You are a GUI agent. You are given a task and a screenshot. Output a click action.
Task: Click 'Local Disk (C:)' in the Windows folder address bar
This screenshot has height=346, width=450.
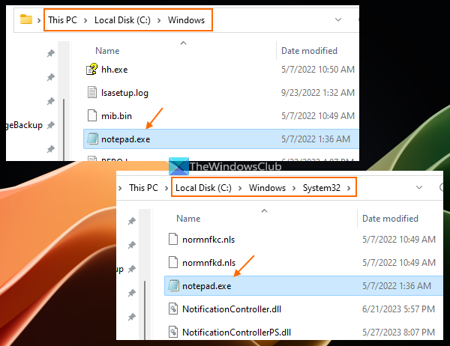[x=122, y=20]
